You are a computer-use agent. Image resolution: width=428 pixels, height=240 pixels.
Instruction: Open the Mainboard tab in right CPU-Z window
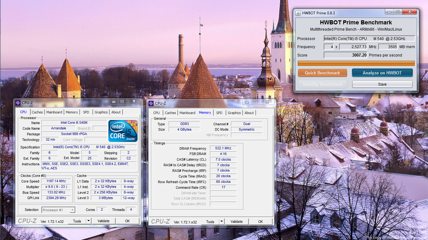click(x=187, y=113)
